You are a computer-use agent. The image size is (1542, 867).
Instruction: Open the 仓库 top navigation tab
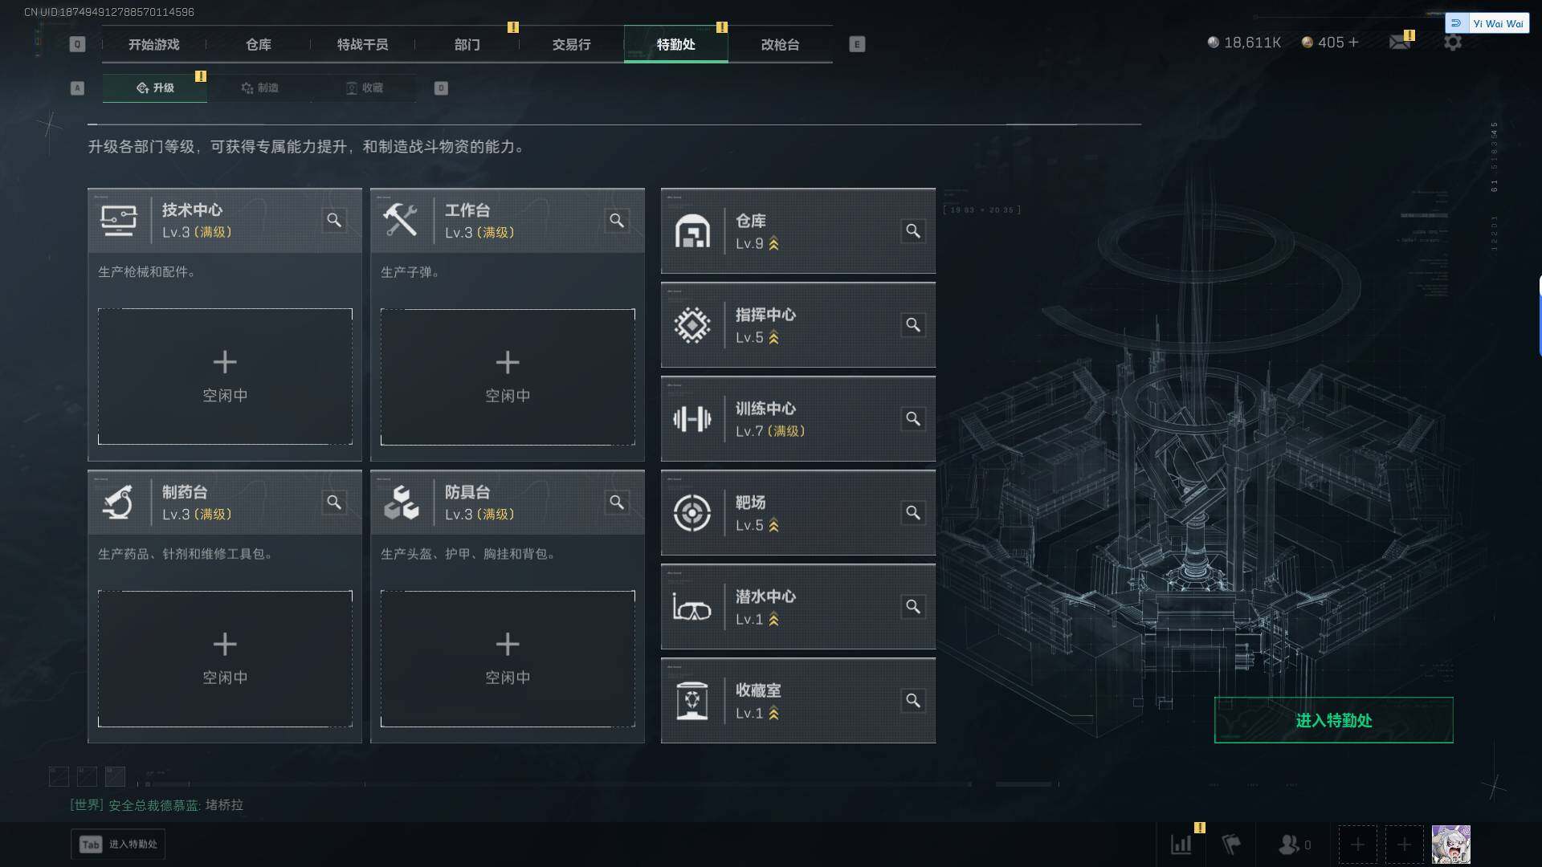click(259, 44)
